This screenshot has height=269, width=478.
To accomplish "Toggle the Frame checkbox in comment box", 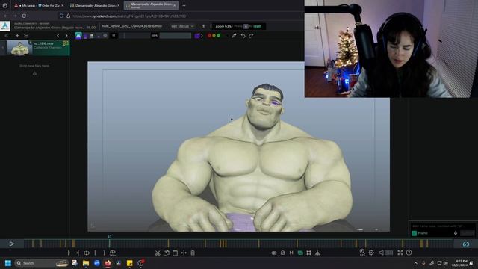I will pyautogui.click(x=414, y=233).
